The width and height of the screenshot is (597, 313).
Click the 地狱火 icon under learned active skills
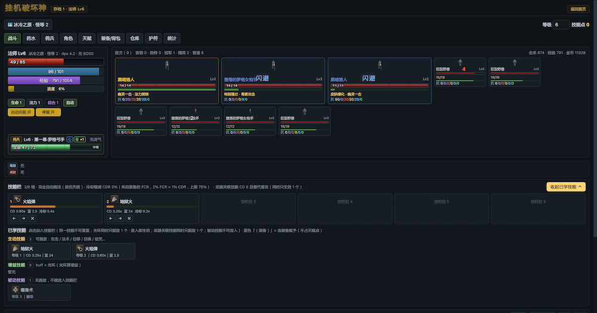16,248
